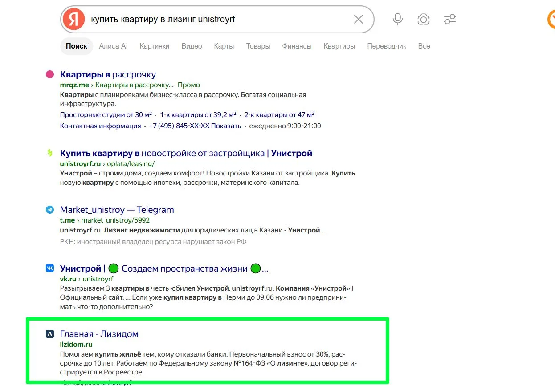Switch to the Алиса AI tab
Image resolution: width=555 pixels, height=386 pixels.
(113, 46)
